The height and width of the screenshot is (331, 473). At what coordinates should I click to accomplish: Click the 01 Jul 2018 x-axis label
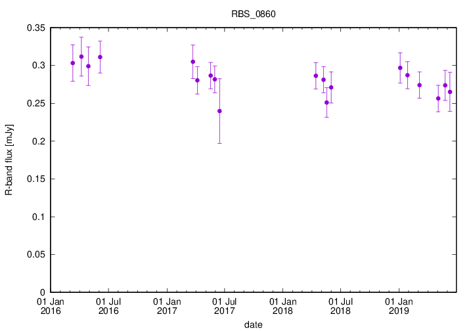(x=340, y=306)
